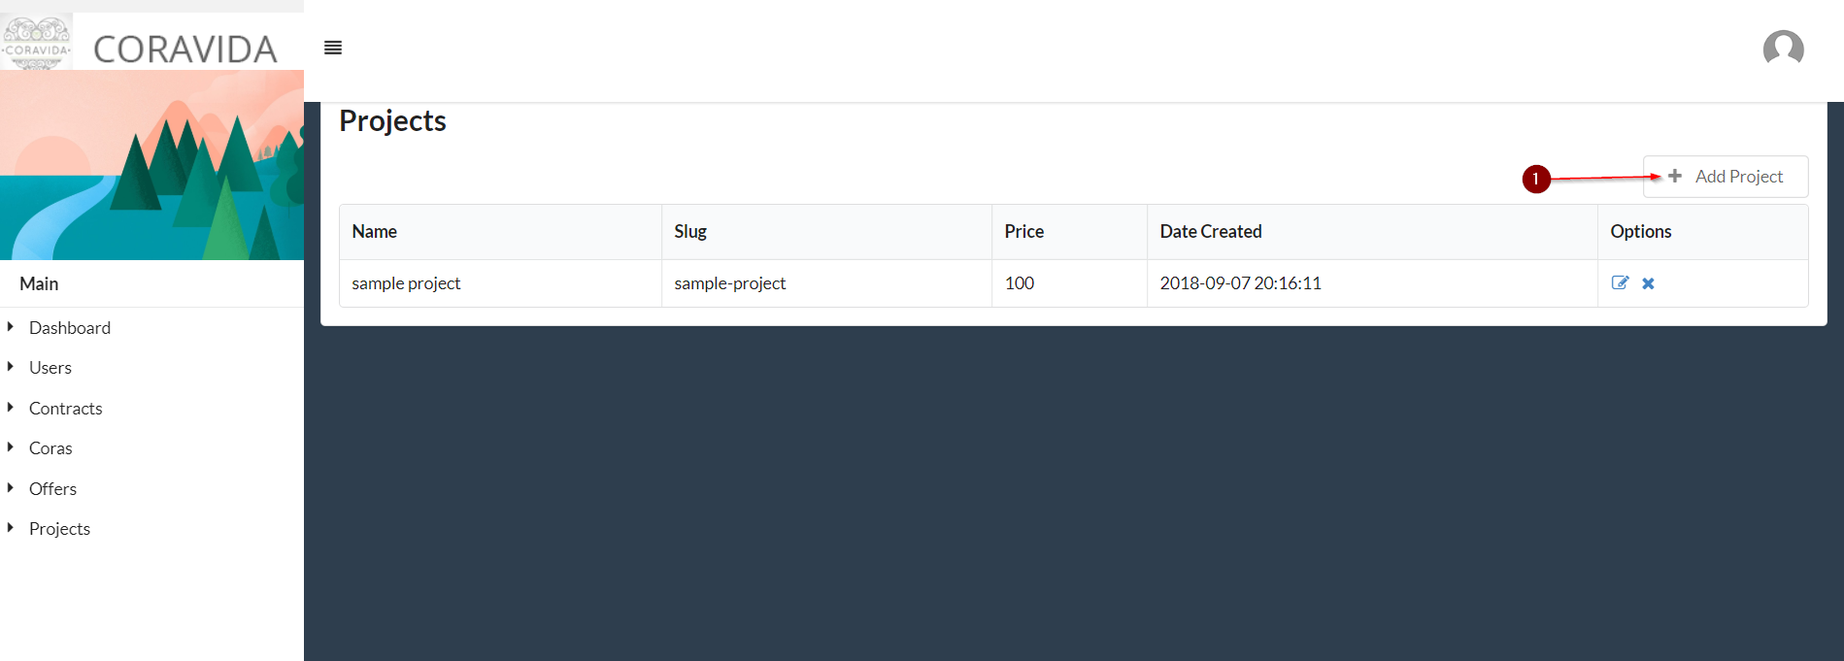Click the Date Created column header
Viewport: 1844px width, 661px height.
1210,232
